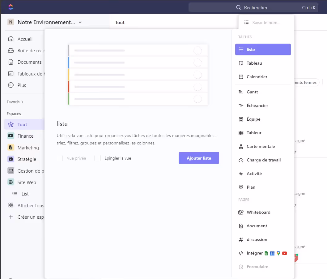The image size is (327, 279).
Task: Pick the Whiteboard page type
Action: point(258,212)
